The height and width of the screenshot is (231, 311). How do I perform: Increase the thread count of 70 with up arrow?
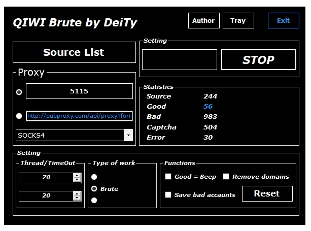tap(77, 176)
